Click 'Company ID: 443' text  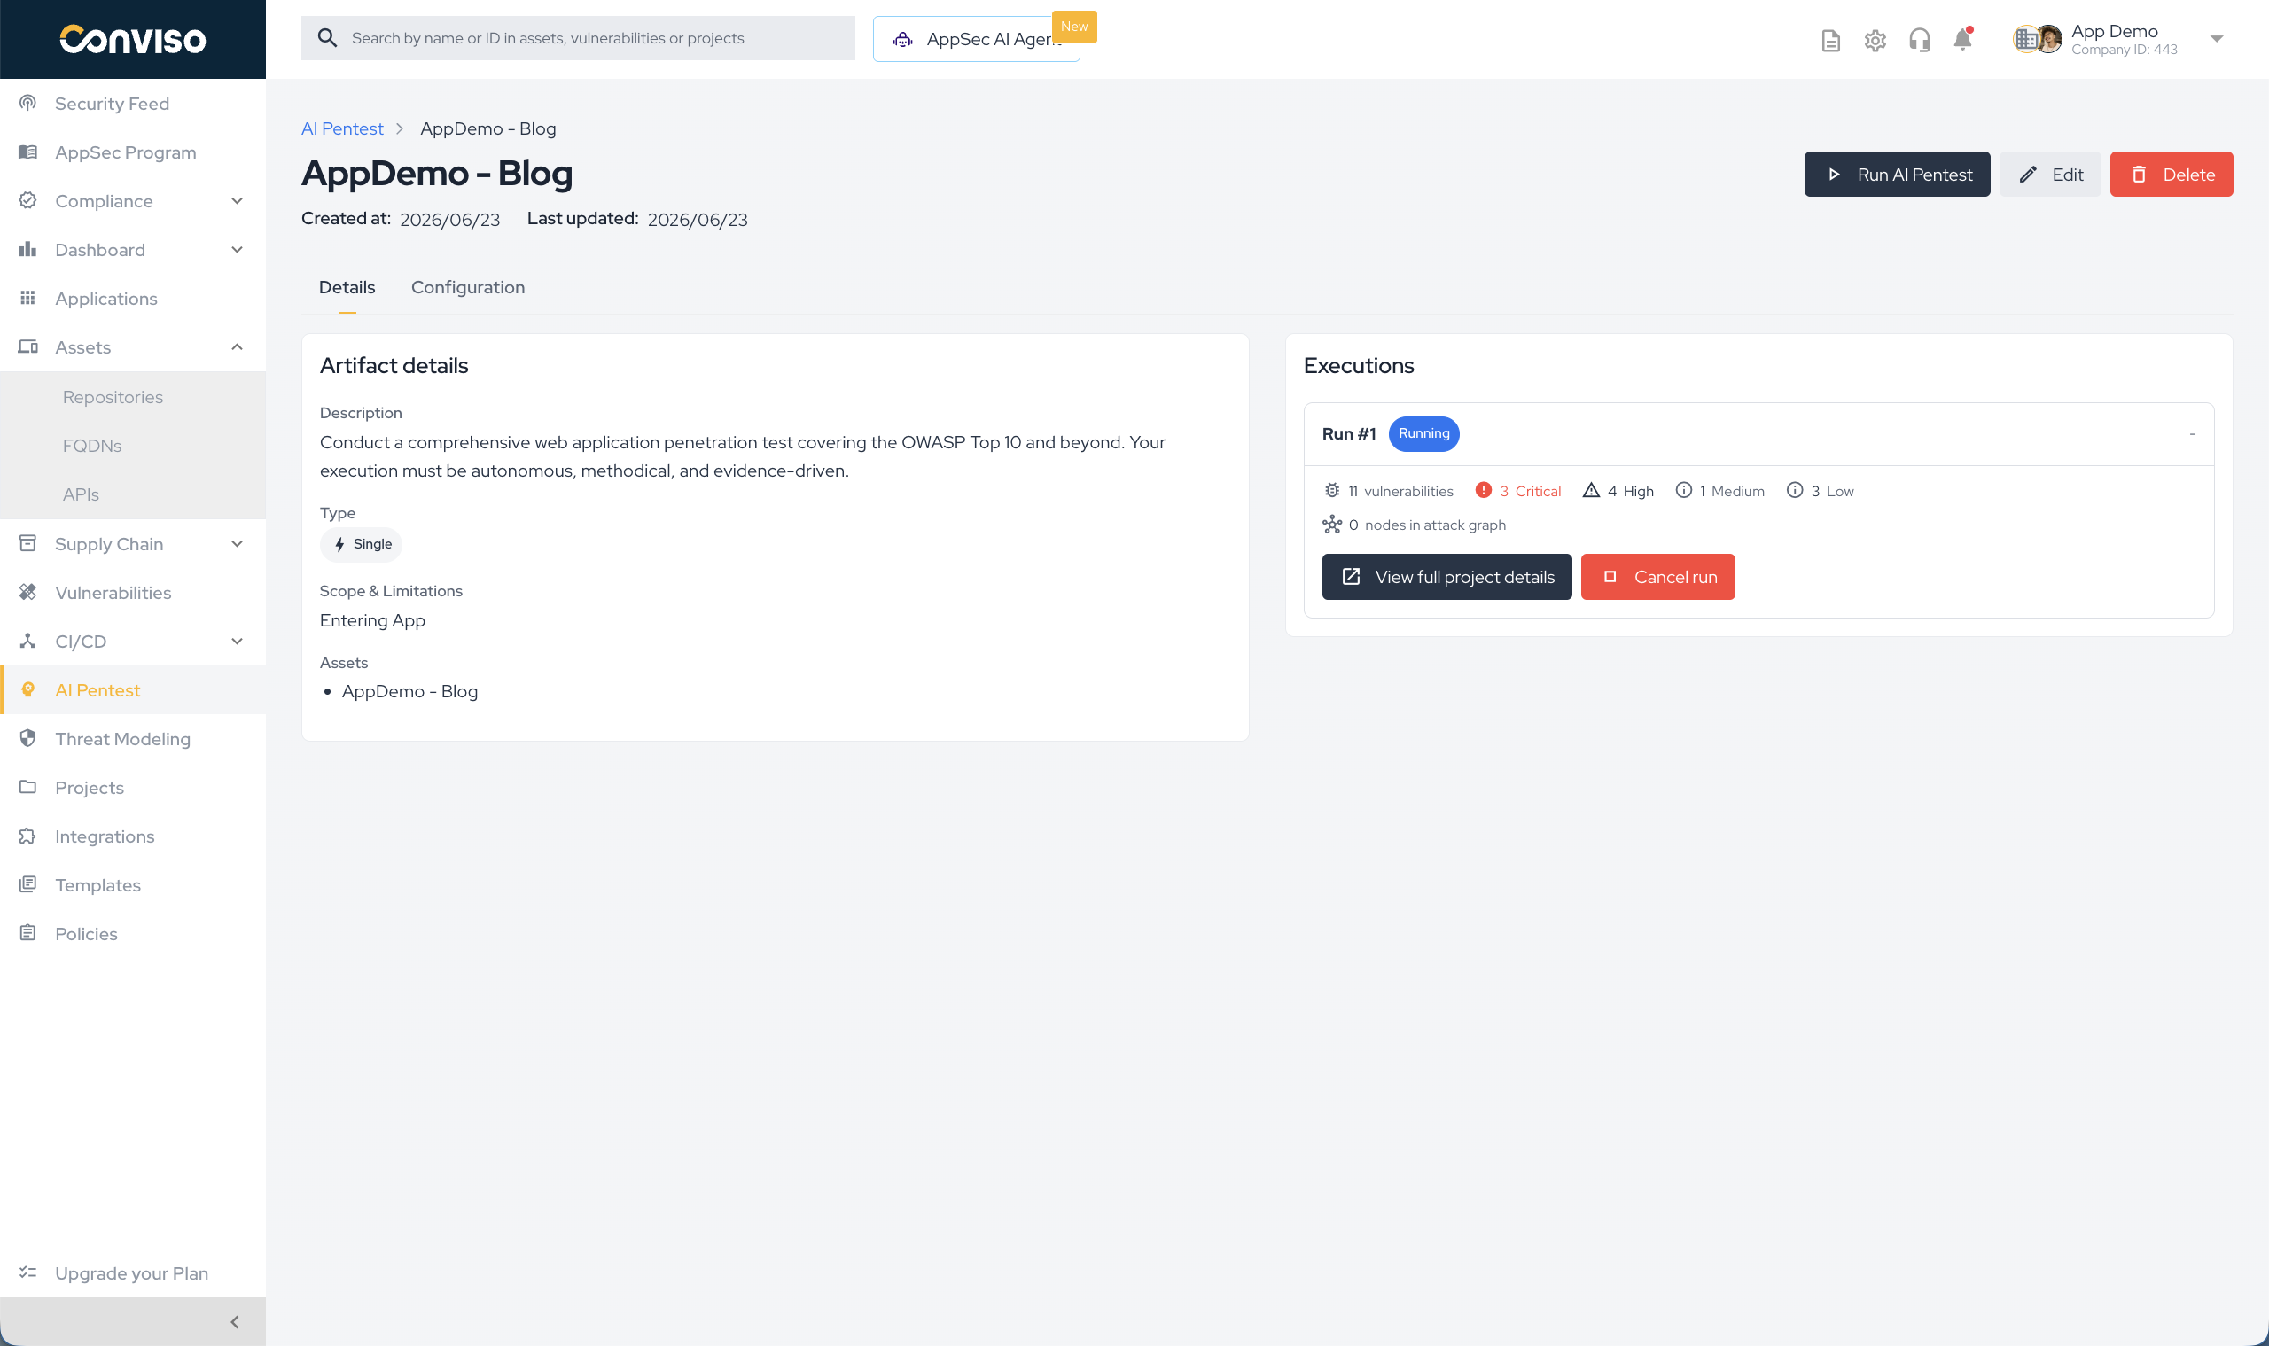2124,50
